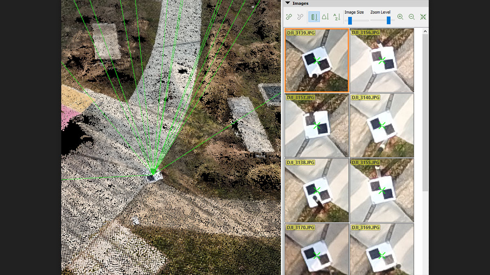Click the Image Size slider handle
Screen dimensions: 490x275
[350, 19]
